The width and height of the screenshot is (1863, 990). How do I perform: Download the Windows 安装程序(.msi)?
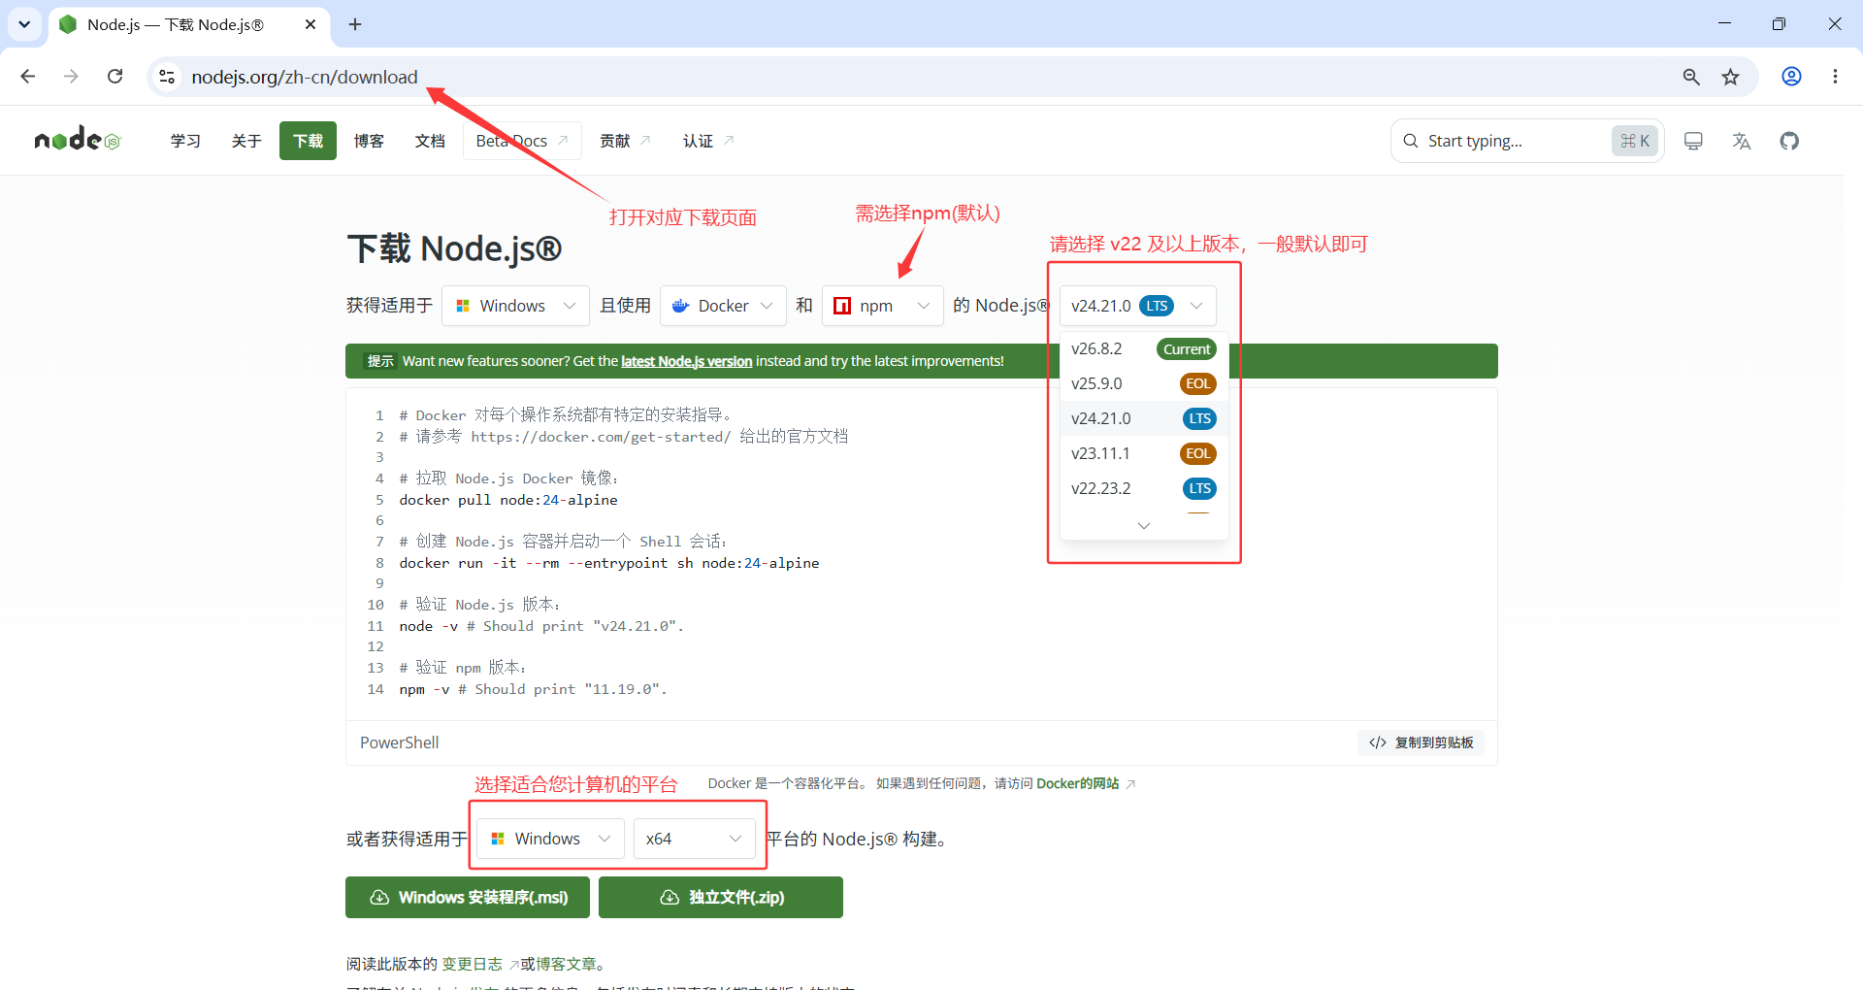click(x=468, y=897)
